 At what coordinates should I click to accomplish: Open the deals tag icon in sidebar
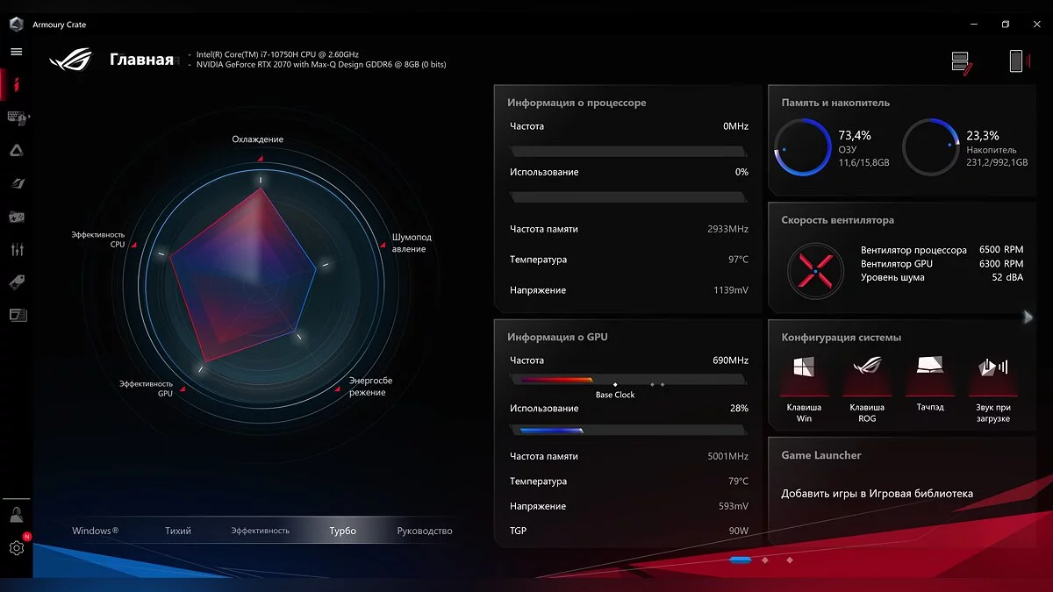[x=16, y=282]
